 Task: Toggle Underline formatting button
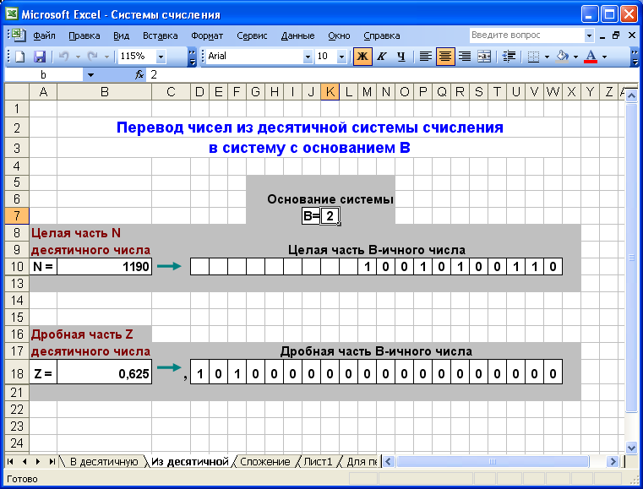[x=401, y=57]
